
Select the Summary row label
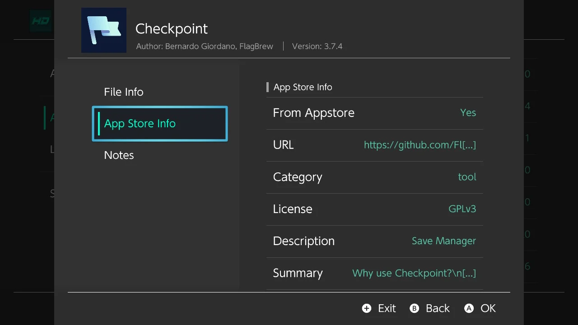point(298,273)
